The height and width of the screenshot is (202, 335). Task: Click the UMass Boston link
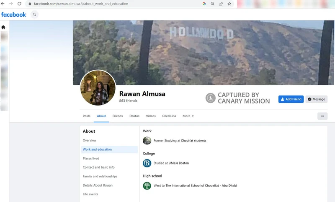tap(179, 163)
